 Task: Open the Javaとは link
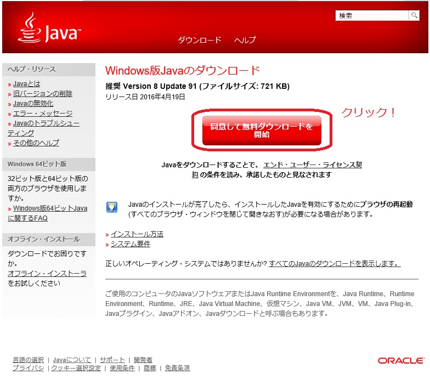[26, 83]
